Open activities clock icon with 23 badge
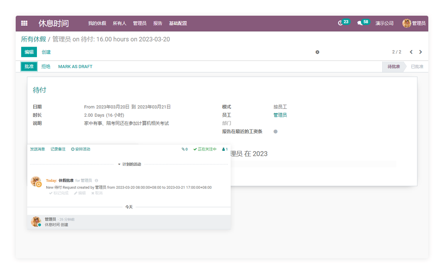 pyautogui.click(x=341, y=23)
